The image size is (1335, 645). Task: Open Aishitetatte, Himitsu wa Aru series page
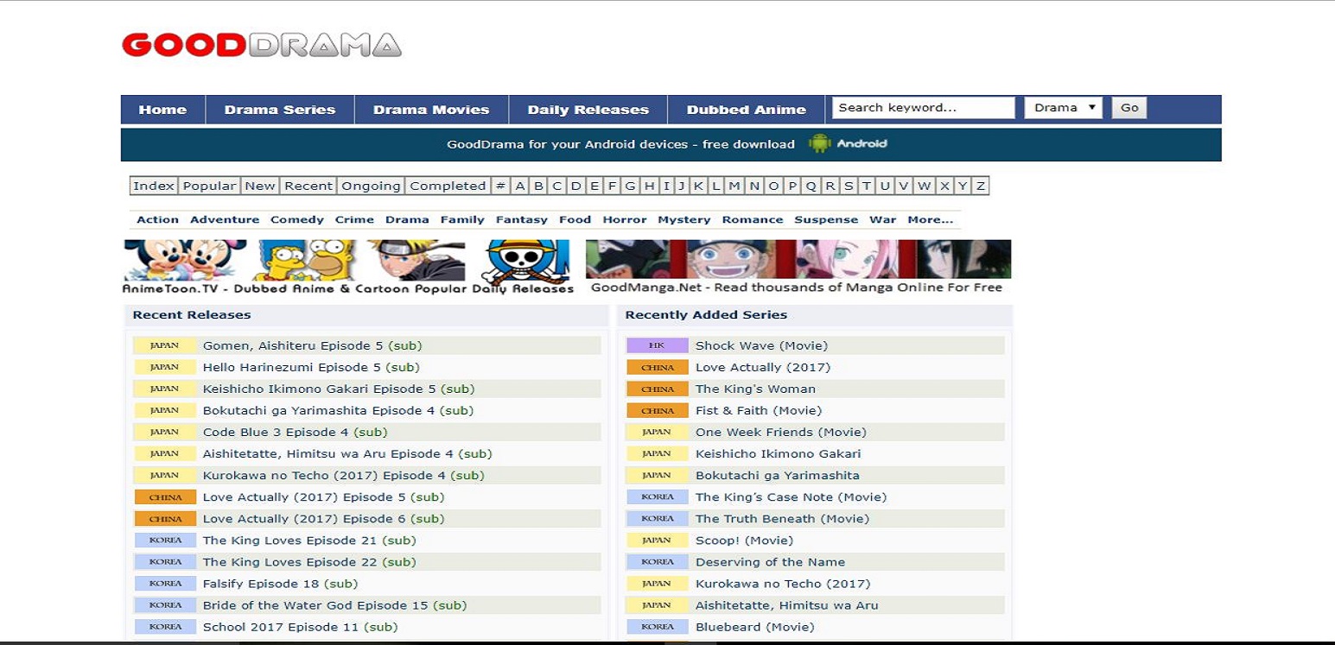point(786,605)
